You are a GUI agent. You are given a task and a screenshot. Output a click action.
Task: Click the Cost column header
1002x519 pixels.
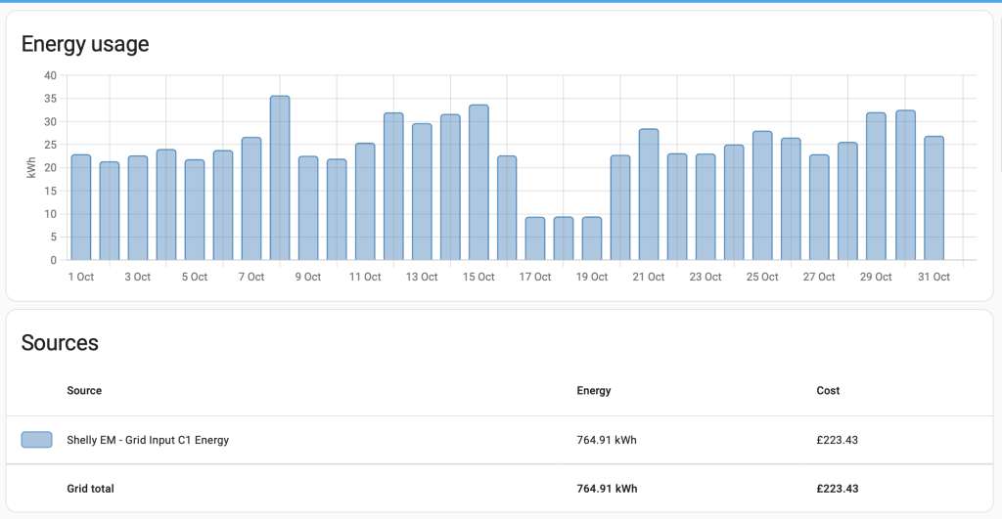828,391
